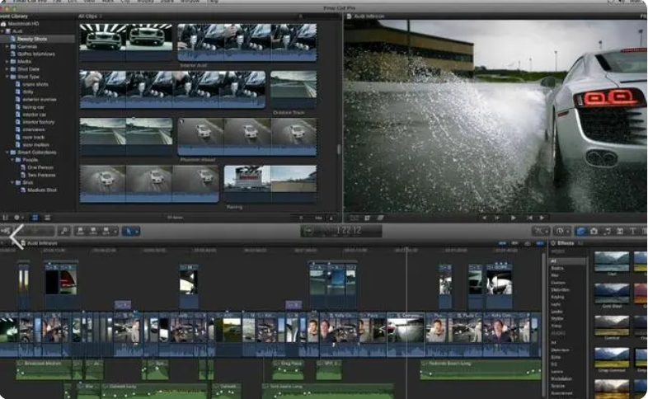Switch browser to list view

47,218
